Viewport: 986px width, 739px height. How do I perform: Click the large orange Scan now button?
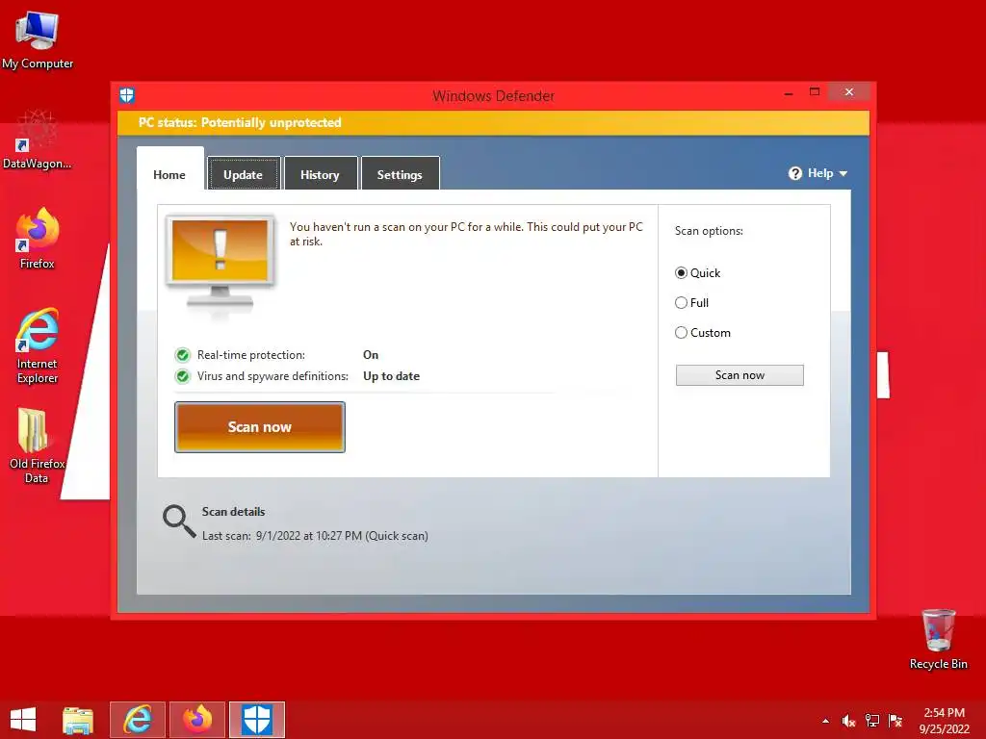[x=260, y=427]
